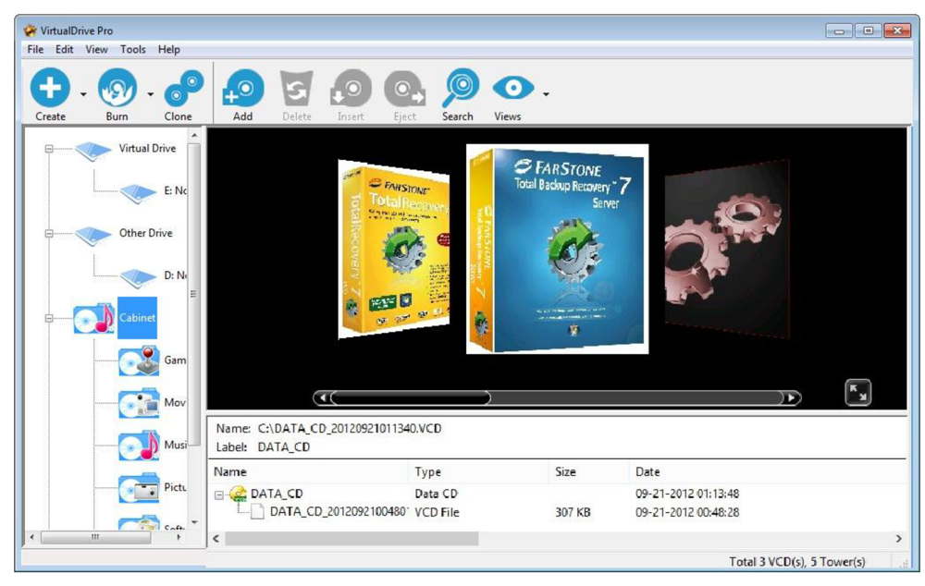Open the Help menu
Viewport: 925px width, 586px height.
point(168,50)
